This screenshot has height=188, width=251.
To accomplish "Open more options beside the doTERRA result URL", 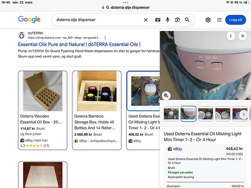I will point(105,38).
